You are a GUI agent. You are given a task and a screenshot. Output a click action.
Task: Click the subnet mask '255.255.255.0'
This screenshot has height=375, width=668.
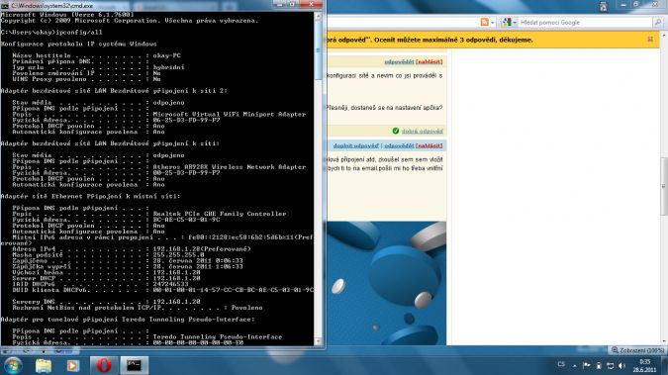pos(178,255)
